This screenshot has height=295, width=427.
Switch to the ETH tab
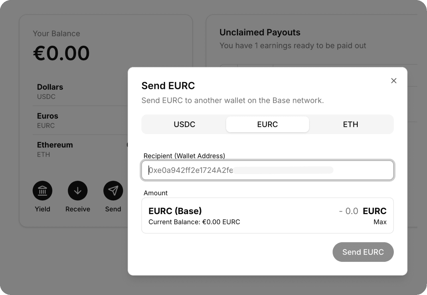pos(350,124)
